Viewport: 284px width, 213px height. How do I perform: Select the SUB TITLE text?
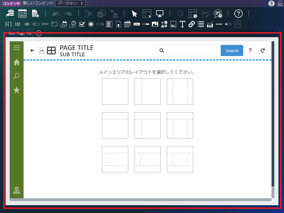pyautogui.click(x=72, y=54)
